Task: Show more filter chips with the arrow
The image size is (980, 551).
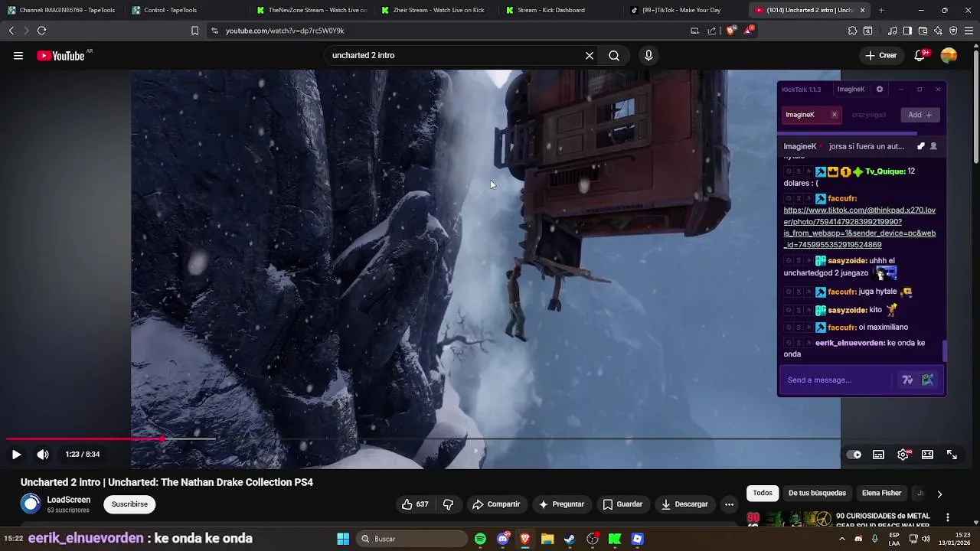Action: [939, 494]
